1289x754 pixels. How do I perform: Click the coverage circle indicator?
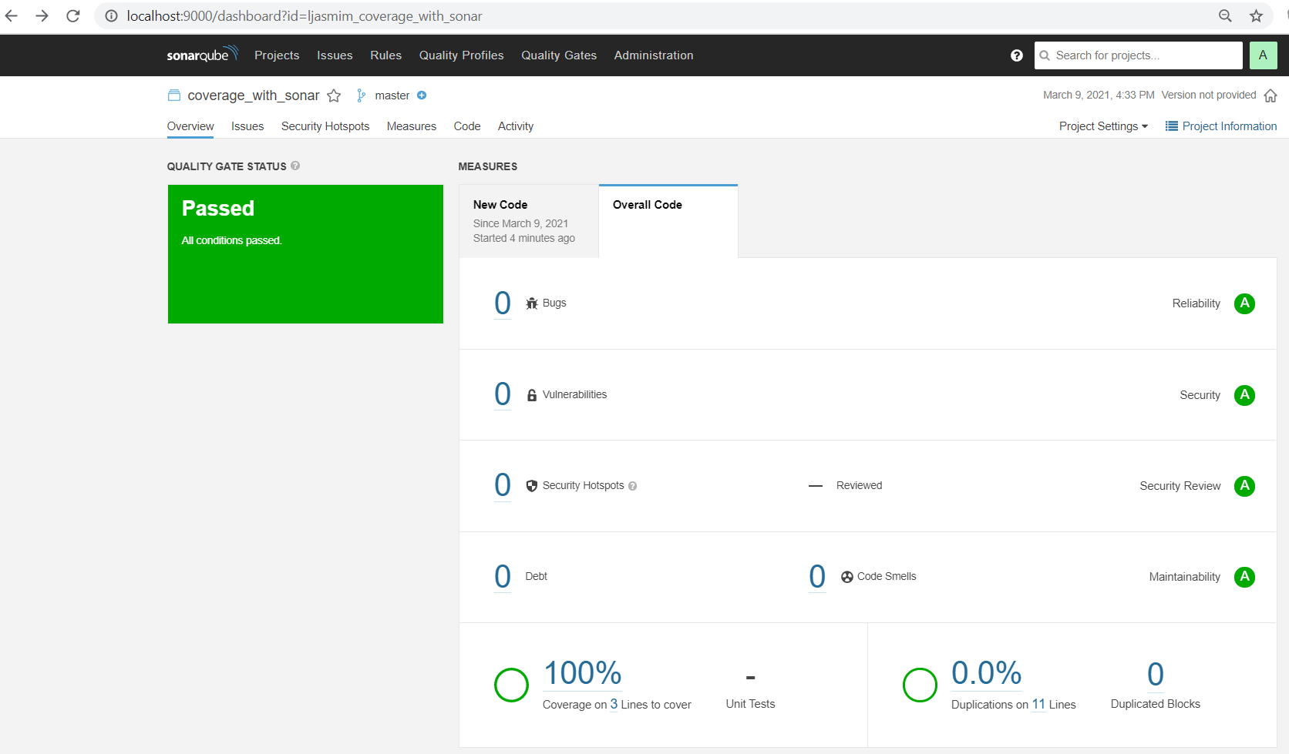click(x=511, y=685)
